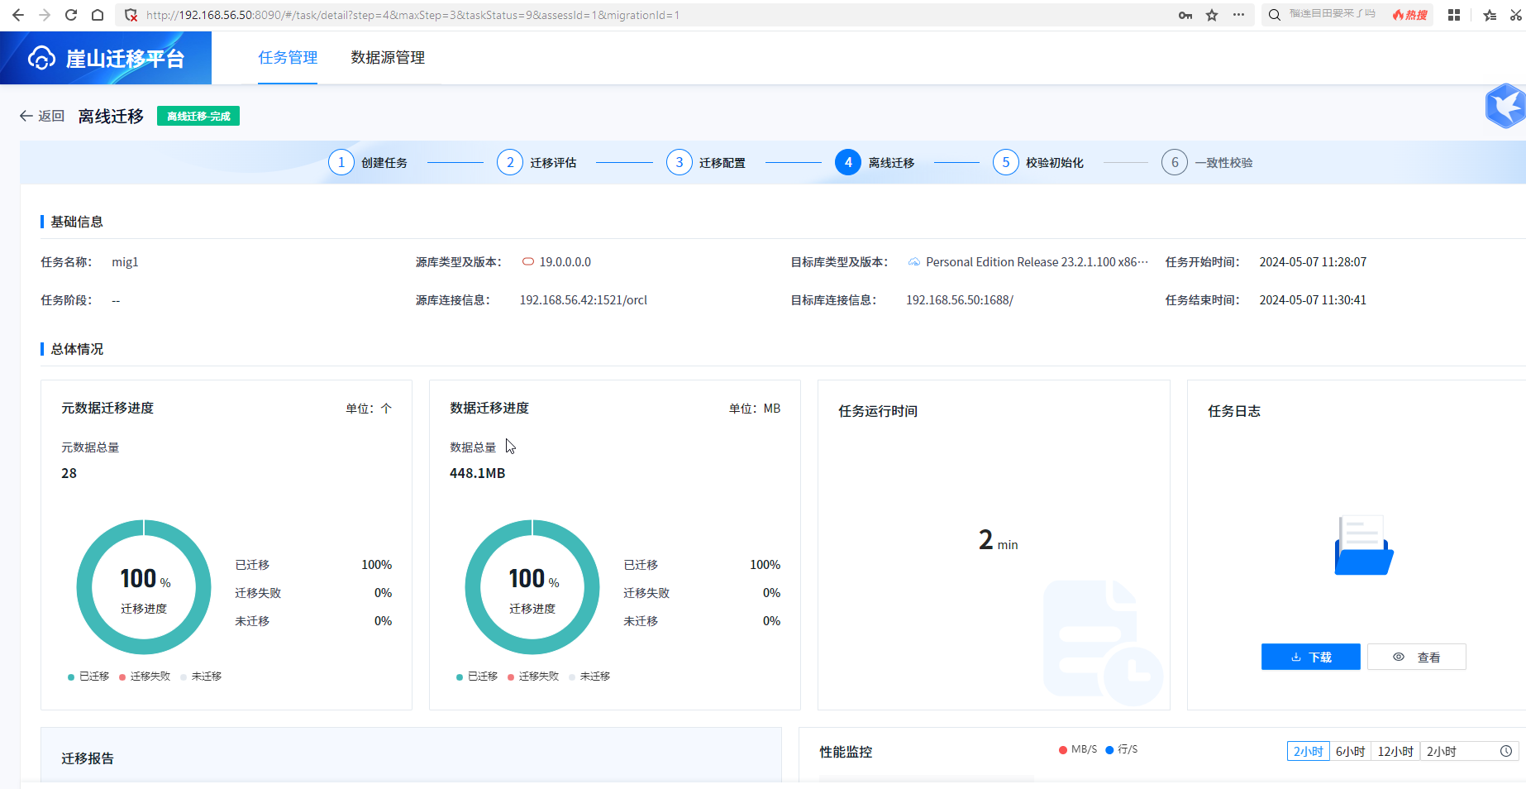This screenshot has height=789, width=1526.
Task: Reload the page with the refresh icon
Action: (71, 15)
